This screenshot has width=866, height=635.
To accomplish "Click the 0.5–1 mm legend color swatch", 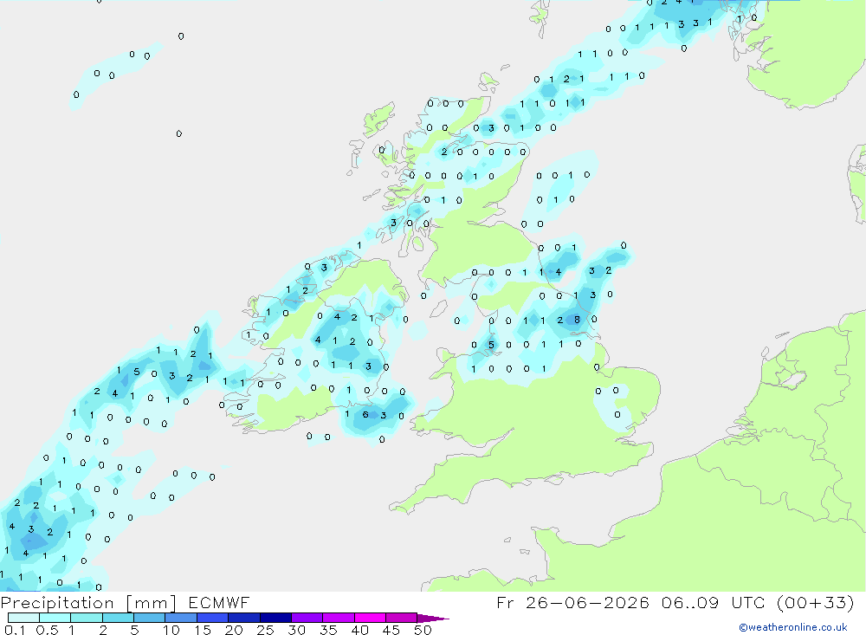I will click(55, 618).
